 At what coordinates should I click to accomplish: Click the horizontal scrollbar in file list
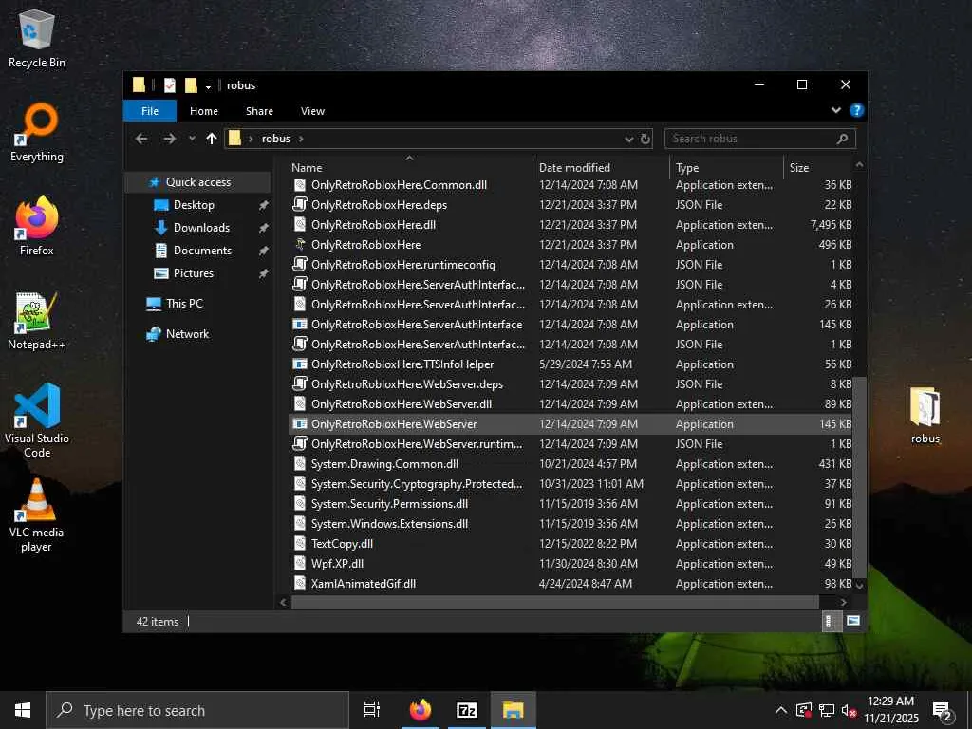click(x=554, y=602)
